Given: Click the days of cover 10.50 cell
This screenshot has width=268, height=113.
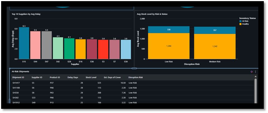Looking at the screenshot, I should coord(123,83).
